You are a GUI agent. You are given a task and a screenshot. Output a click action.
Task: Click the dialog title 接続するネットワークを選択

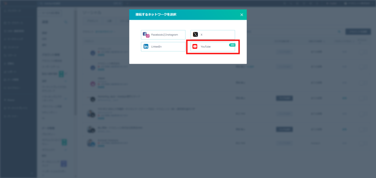[156, 15]
